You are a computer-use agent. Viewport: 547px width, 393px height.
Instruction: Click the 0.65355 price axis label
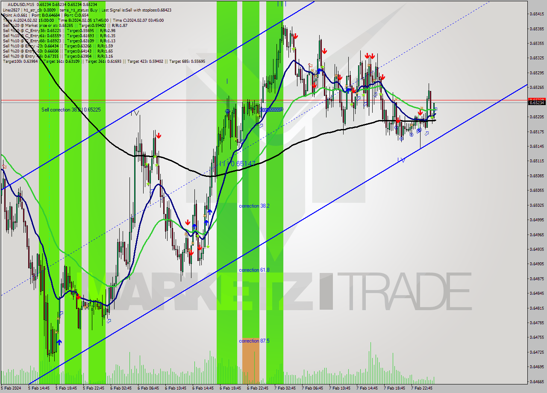coord(537,43)
